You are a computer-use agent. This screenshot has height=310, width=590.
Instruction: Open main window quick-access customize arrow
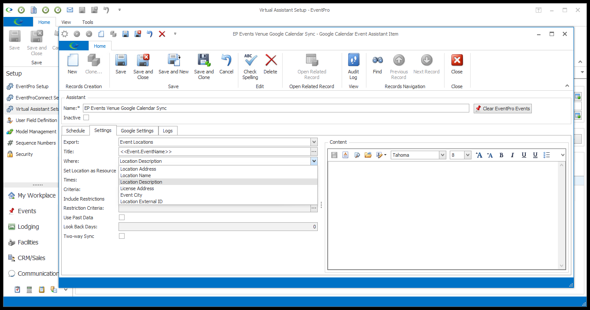pos(119,10)
